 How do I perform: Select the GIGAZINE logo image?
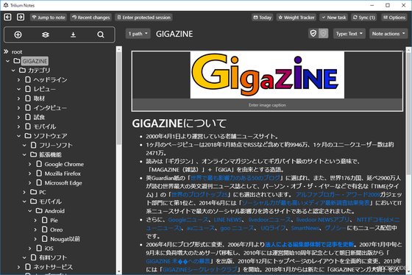(267, 75)
